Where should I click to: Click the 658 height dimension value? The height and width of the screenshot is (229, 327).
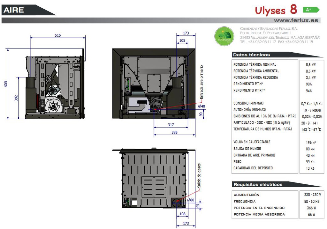[5, 84]
